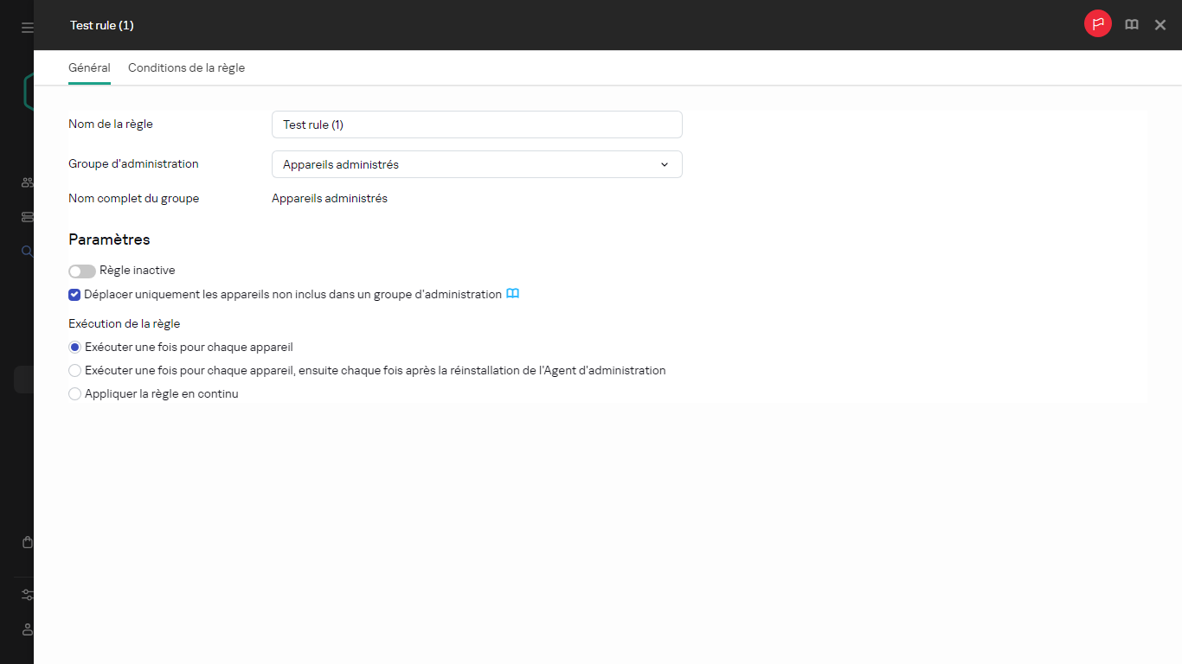Click the servers icon in sidebar
The image size is (1182, 664).
(x=28, y=217)
